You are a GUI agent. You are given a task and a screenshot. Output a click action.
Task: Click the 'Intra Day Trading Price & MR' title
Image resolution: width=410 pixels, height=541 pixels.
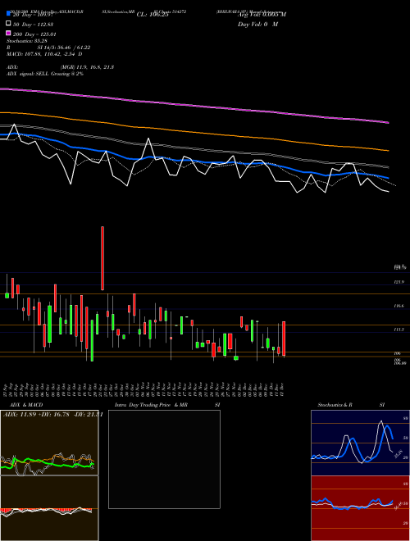click(151, 405)
